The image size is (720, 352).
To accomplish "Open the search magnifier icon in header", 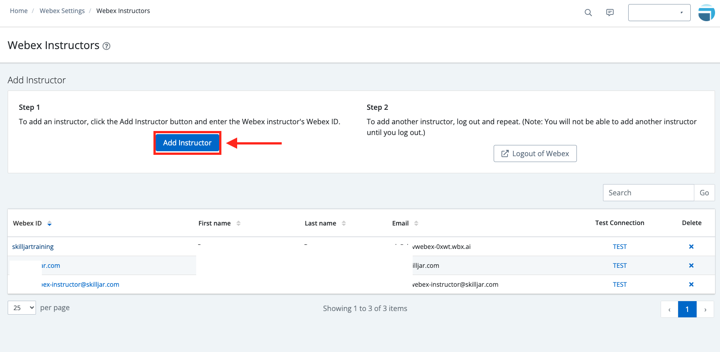I will point(588,13).
